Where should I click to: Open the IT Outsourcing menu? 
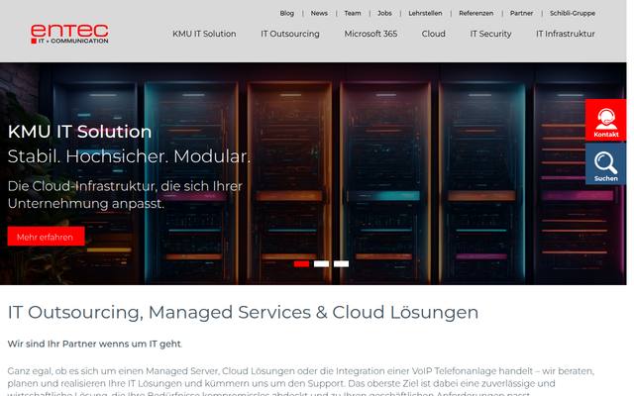290,34
